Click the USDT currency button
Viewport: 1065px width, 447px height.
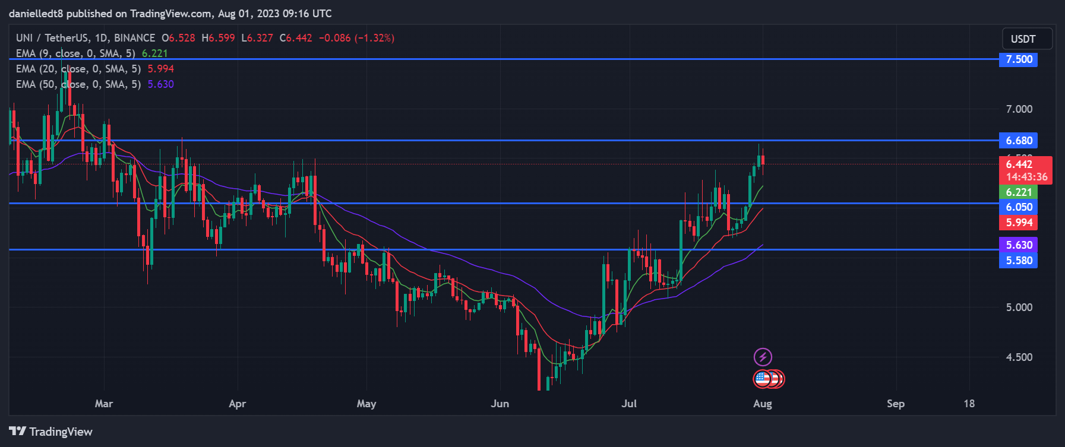point(1027,39)
